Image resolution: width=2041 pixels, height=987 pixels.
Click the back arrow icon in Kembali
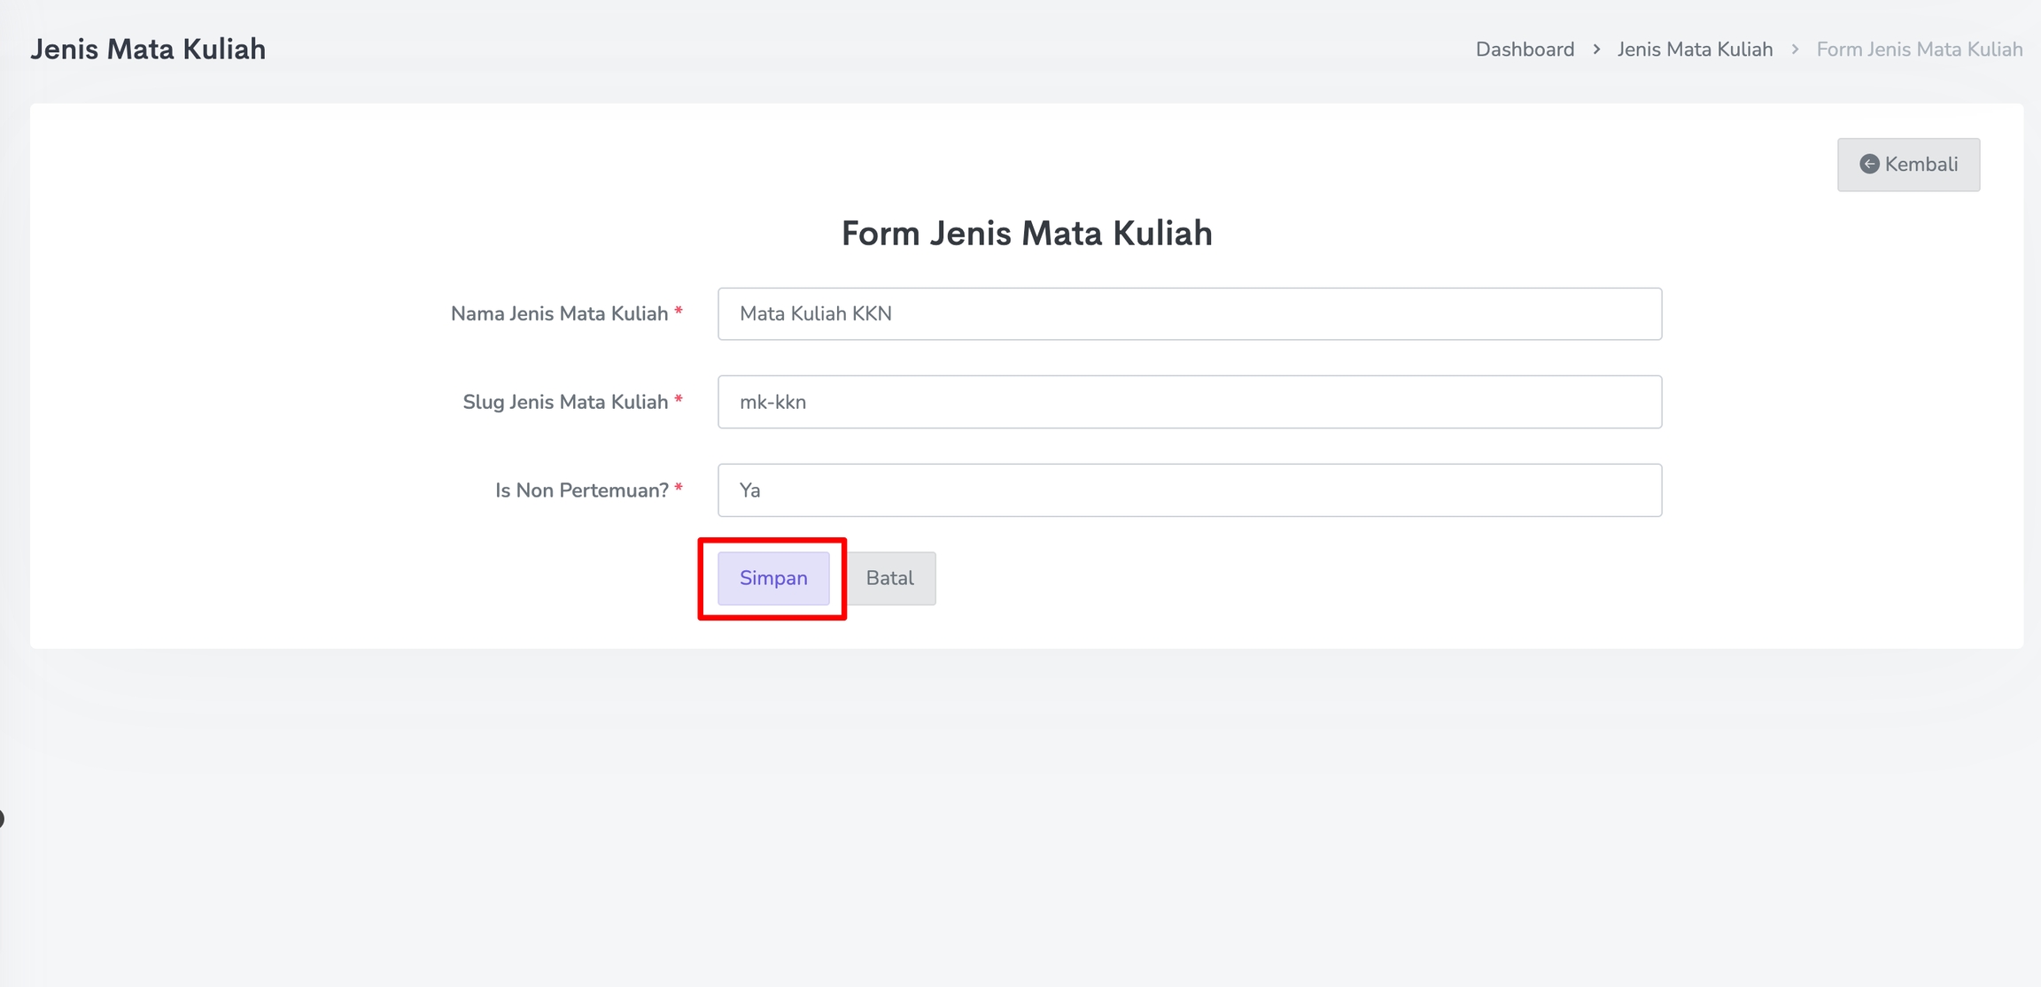pos(1869,164)
